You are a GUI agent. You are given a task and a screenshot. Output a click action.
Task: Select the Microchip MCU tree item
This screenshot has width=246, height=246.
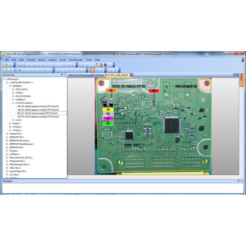21,157
